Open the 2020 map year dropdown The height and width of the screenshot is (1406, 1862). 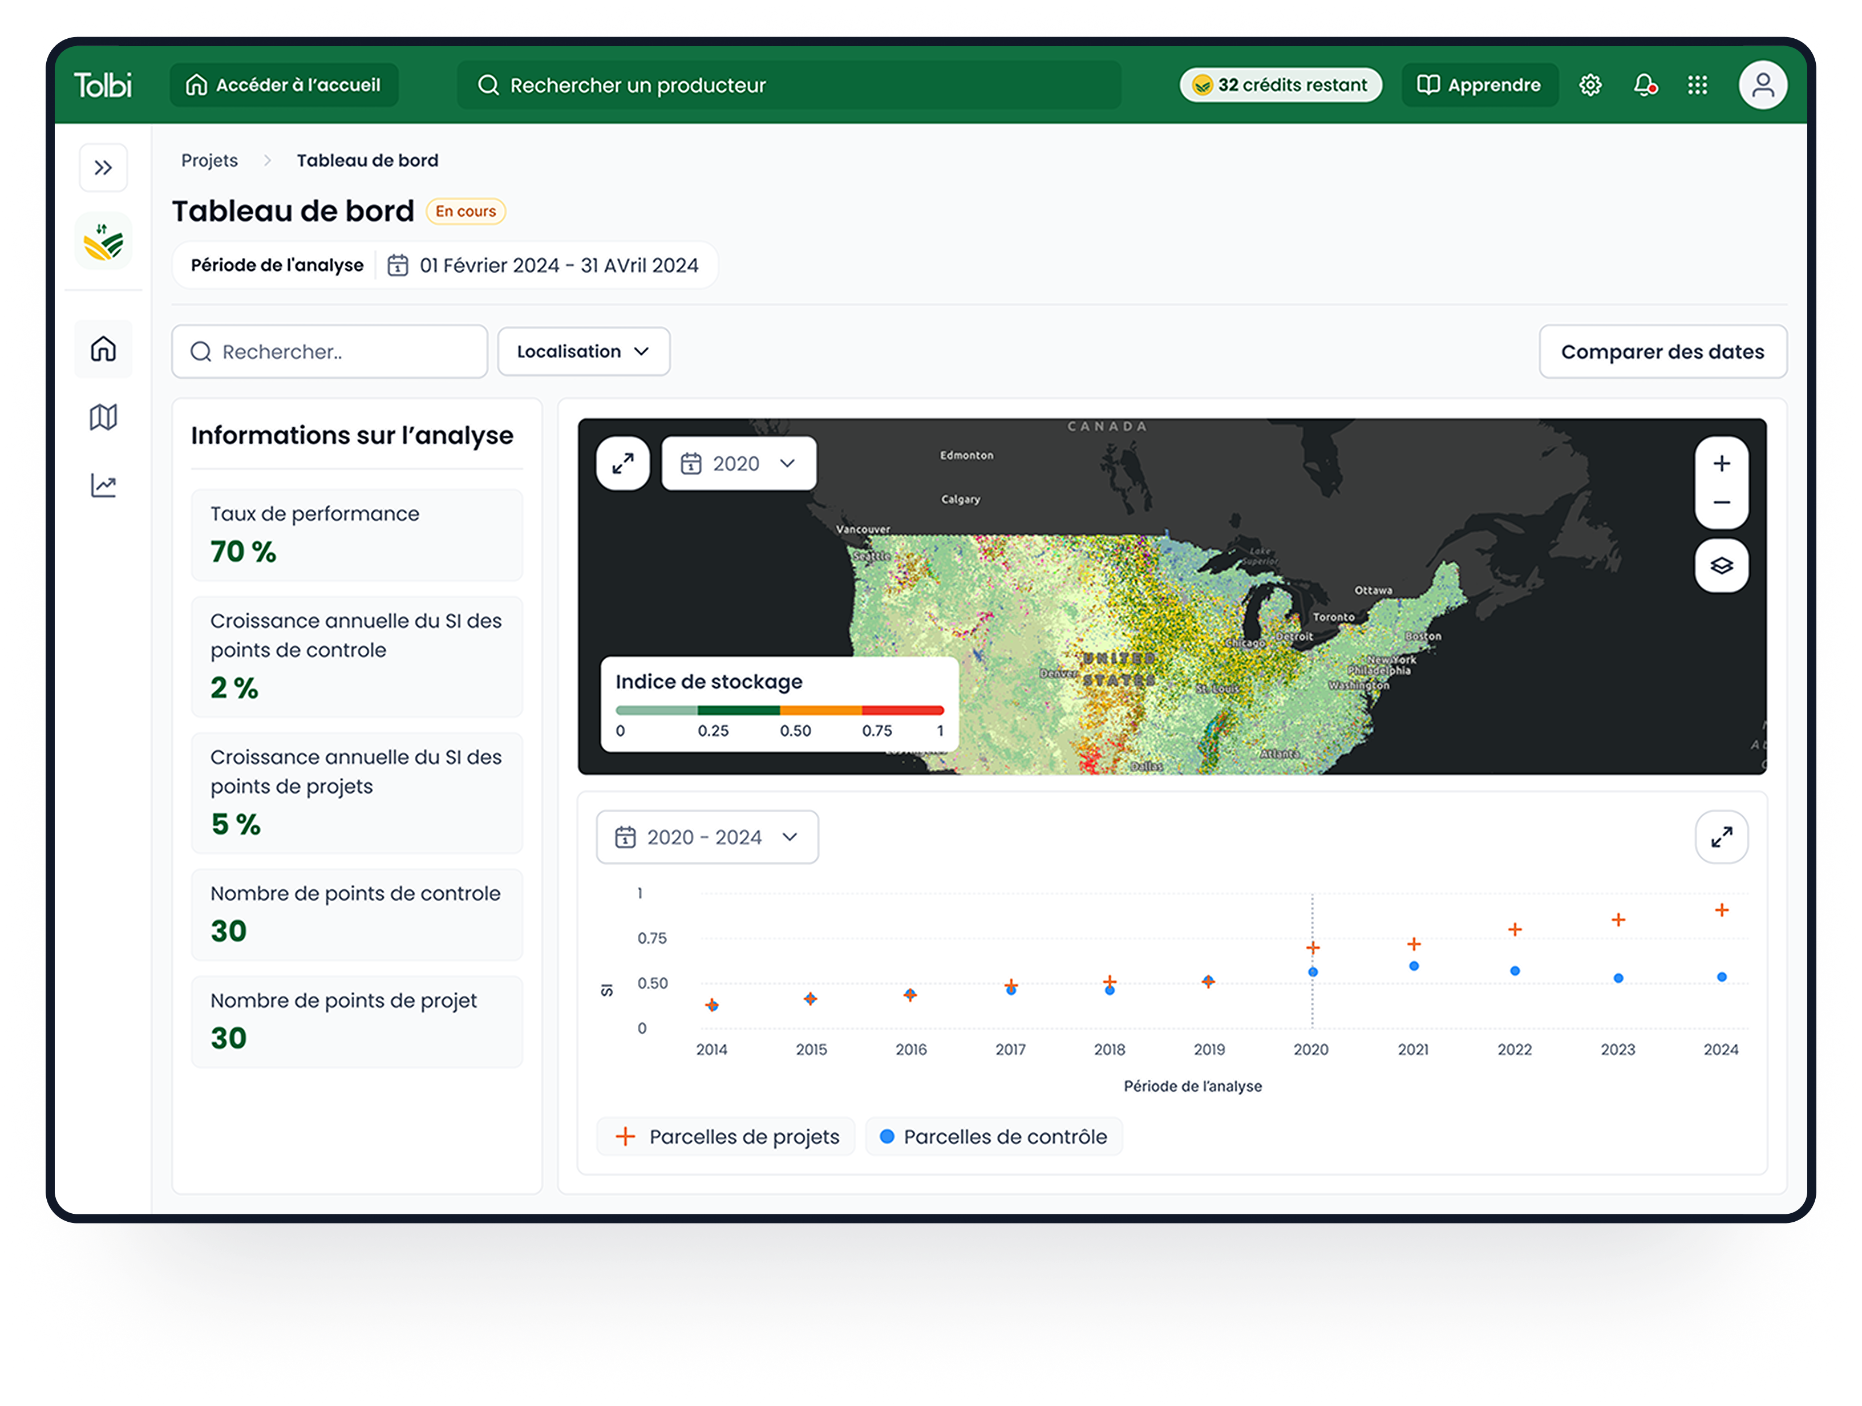[x=738, y=464]
